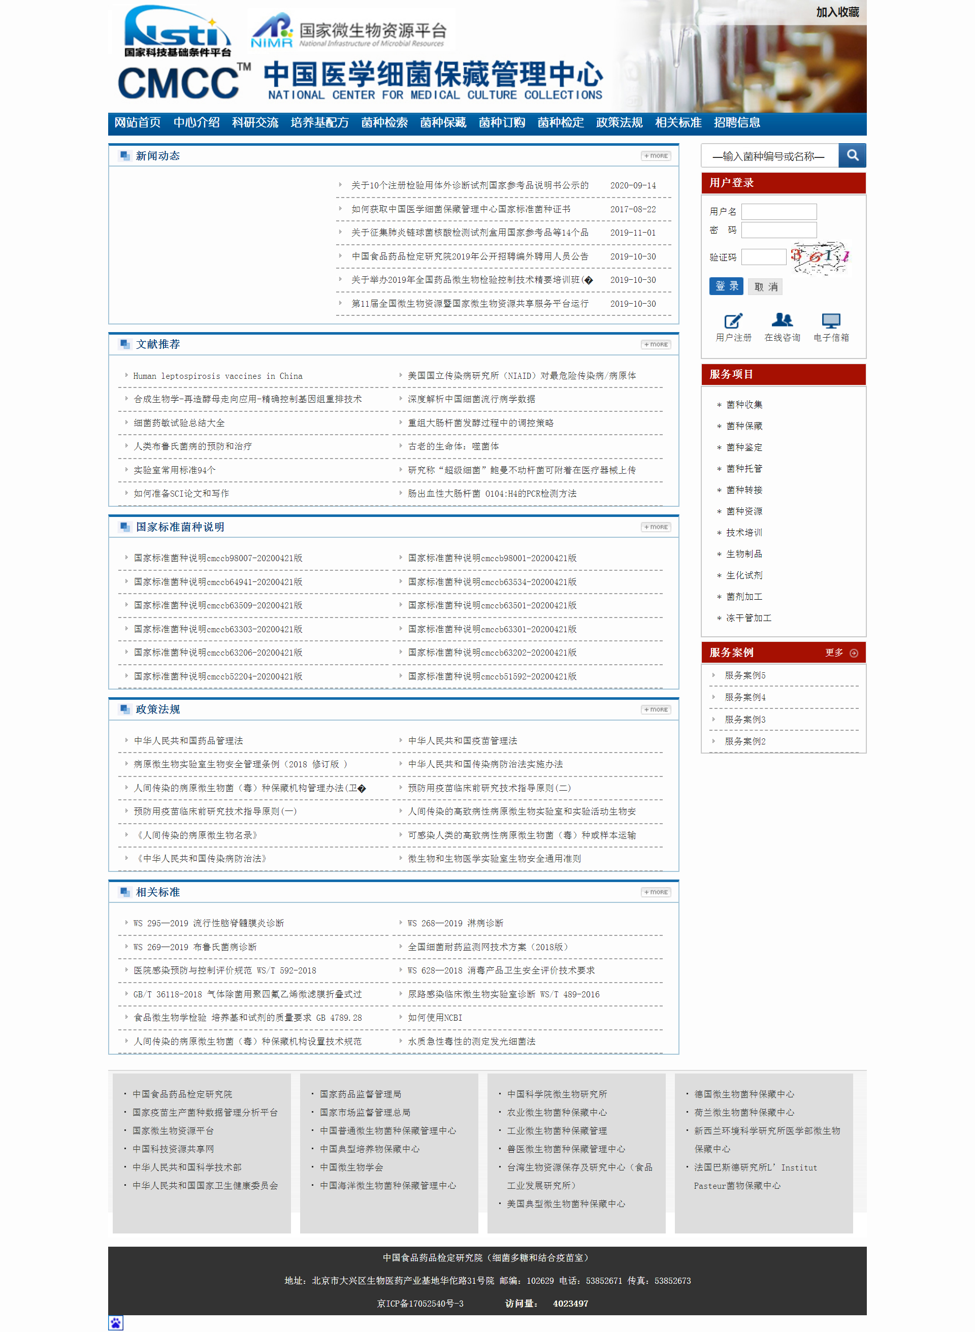Click inside the 用户名 username field

(x=779, y=211)
